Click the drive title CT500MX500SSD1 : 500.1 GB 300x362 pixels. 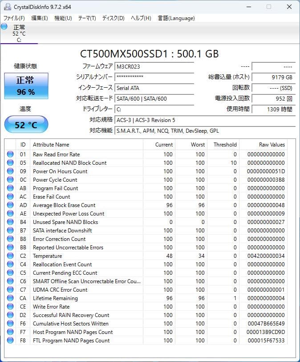(x=149, y=54)
